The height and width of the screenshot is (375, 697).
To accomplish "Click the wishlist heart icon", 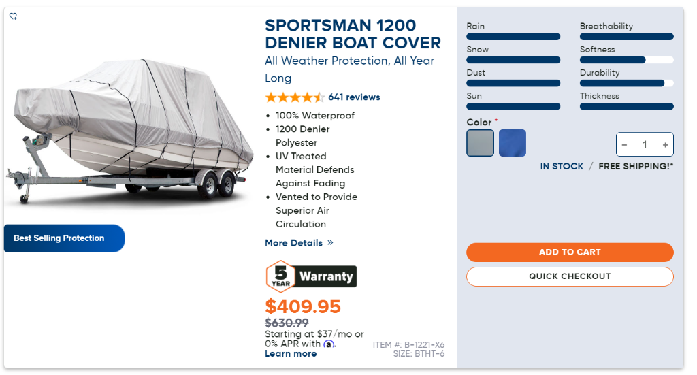I will [13, 16].
